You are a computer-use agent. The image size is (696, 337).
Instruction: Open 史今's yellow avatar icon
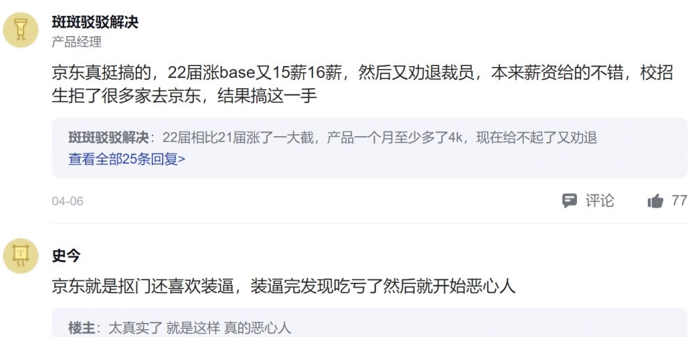tap(20, 256)
